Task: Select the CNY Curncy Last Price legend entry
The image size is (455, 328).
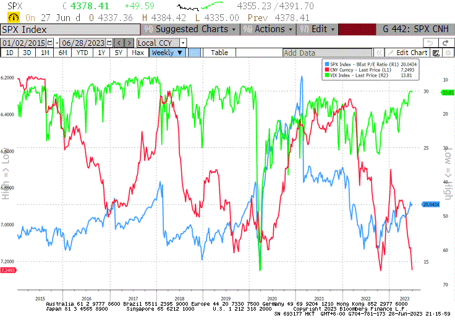Action: click(x=370, y=70)
